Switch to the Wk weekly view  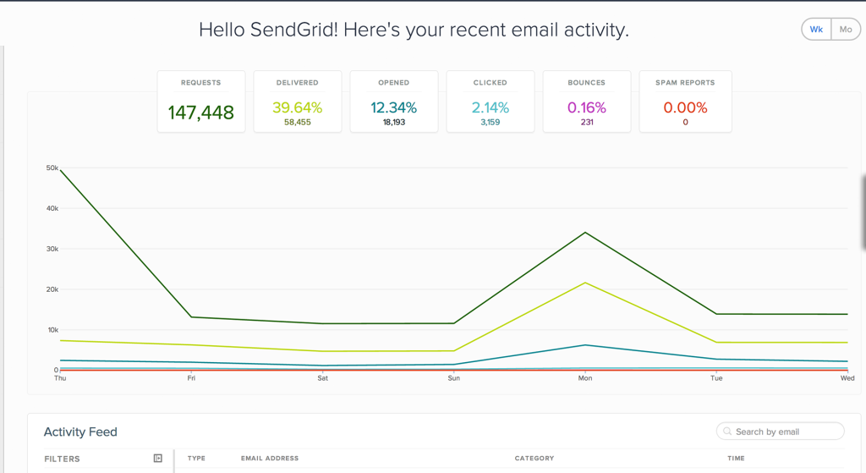pyautogui.click(x=816, y=30)
